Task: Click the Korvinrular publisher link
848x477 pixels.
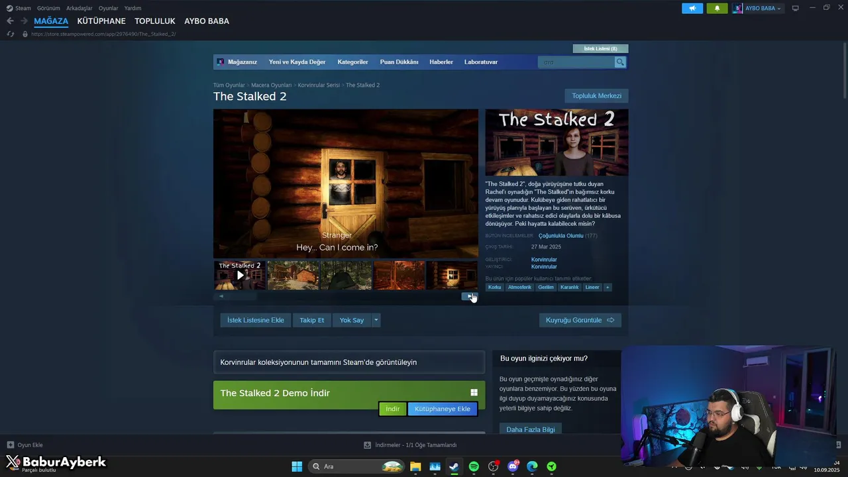Action: coord(544,266)
